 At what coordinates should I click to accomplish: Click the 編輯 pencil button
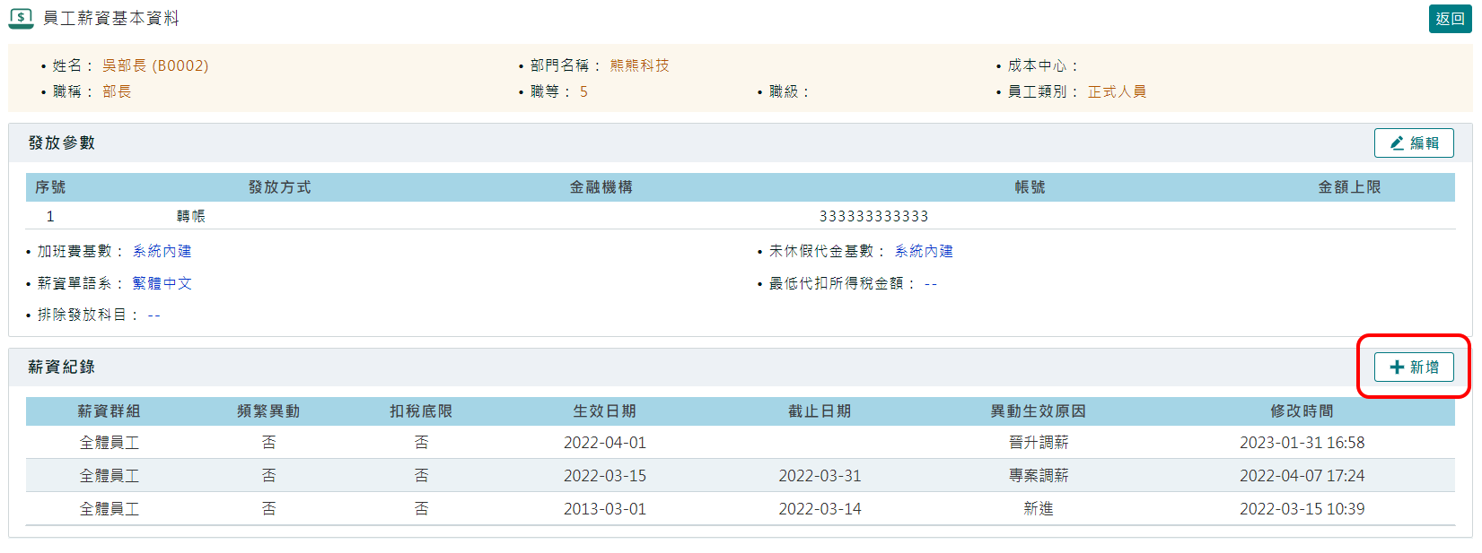(x=1414, y=143)
